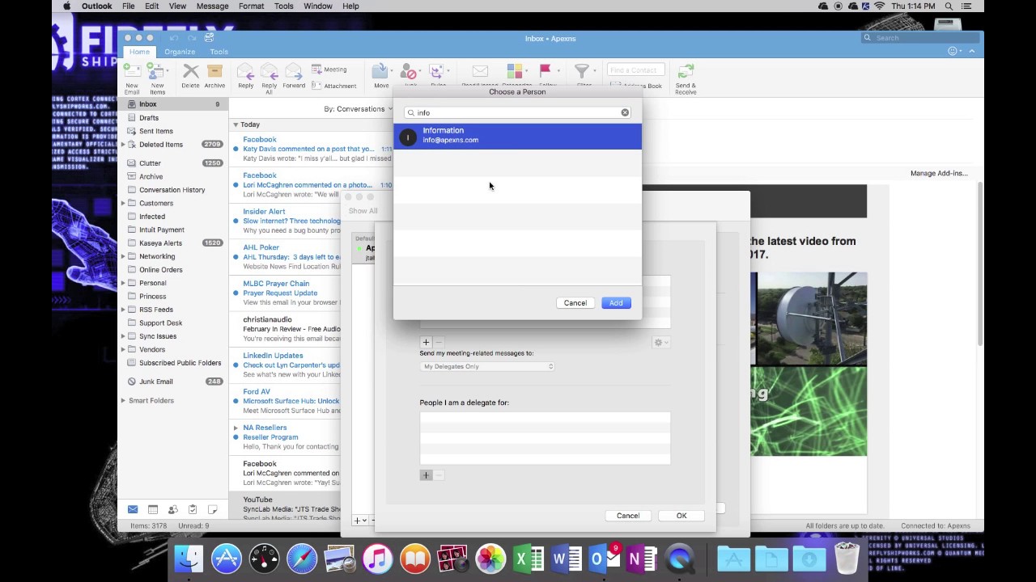The height and width of the screenshot is (582, 1036).
Task: Click the Send & Receive icon
Action: pyautogui.click(x=686, y=72)
